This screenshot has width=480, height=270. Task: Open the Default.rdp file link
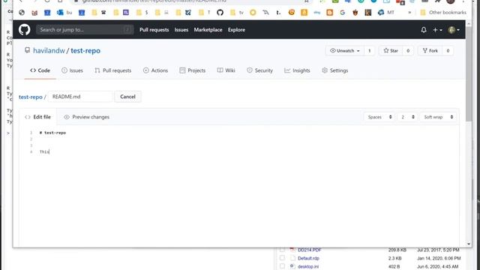tap(308, 258)
